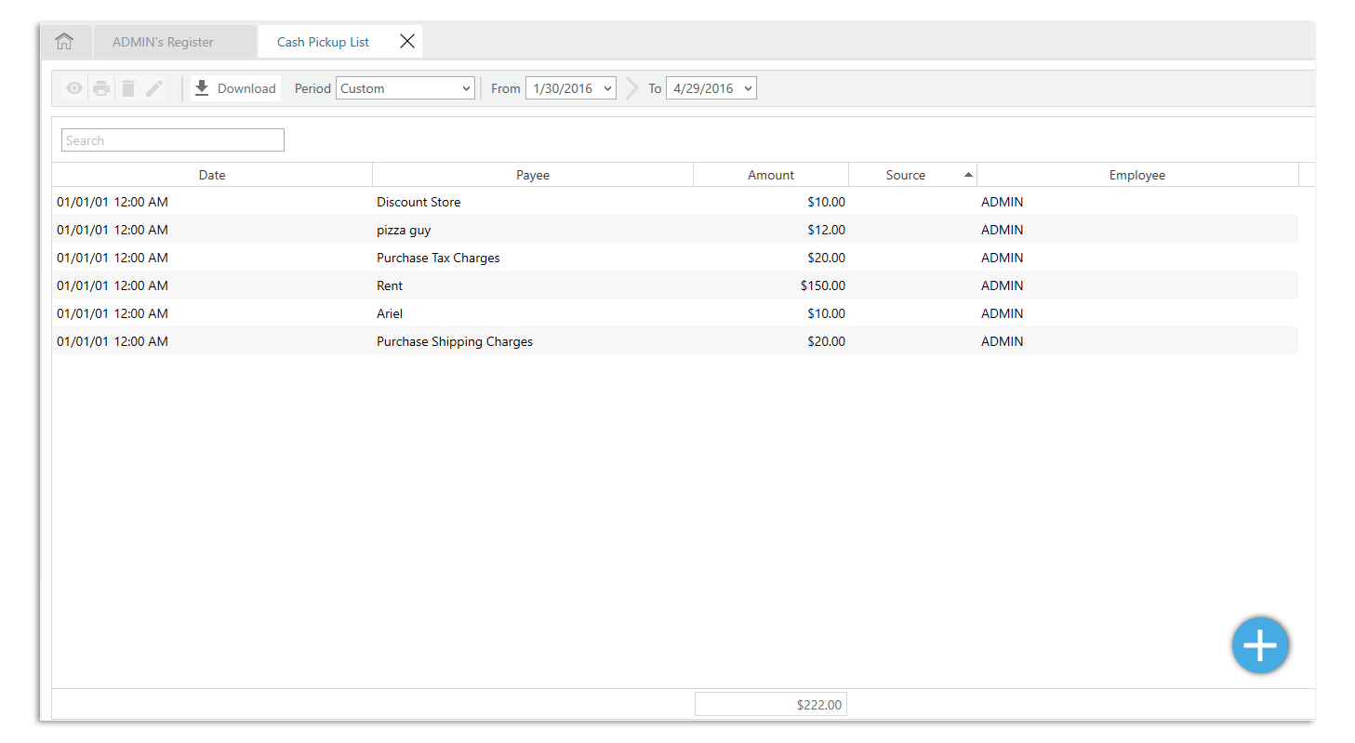Click the Home icon

[63, 41]
